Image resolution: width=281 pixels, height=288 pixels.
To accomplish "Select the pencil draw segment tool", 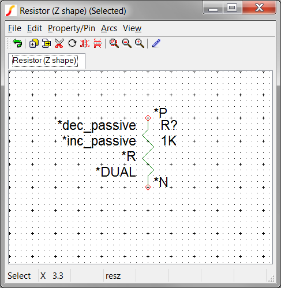I will [156, 43].
